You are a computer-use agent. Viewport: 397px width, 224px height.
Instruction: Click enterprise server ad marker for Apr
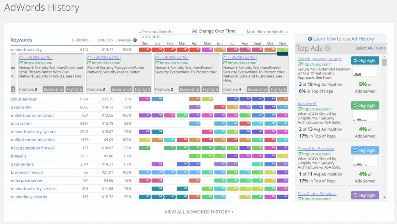[195, 181]
